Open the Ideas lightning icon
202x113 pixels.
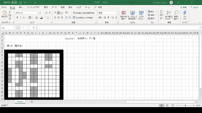[x=185, y=13]
